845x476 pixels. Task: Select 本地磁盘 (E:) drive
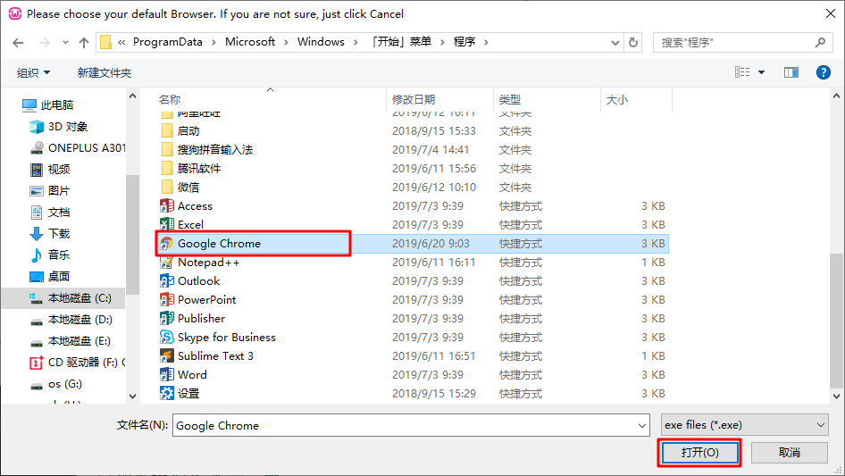point(70,341)
